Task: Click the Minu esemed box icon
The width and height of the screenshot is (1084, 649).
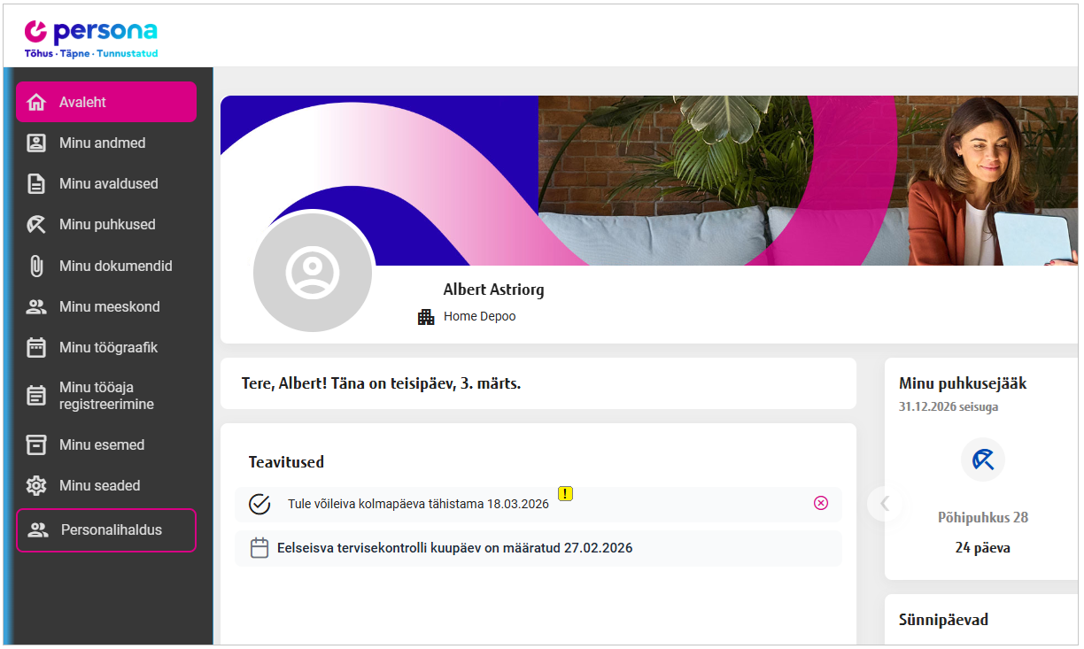Action: [36, 444]
